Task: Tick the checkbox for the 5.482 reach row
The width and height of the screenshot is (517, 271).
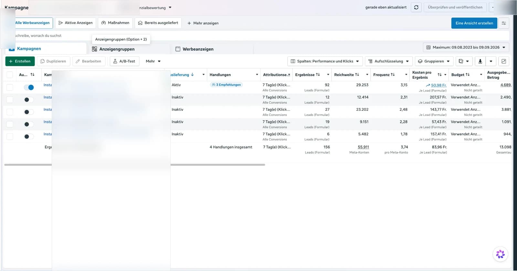Action: 10,136
